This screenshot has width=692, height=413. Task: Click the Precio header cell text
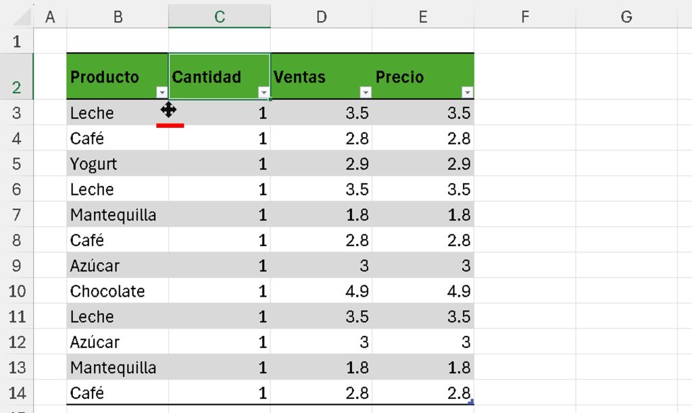[400, 77]
